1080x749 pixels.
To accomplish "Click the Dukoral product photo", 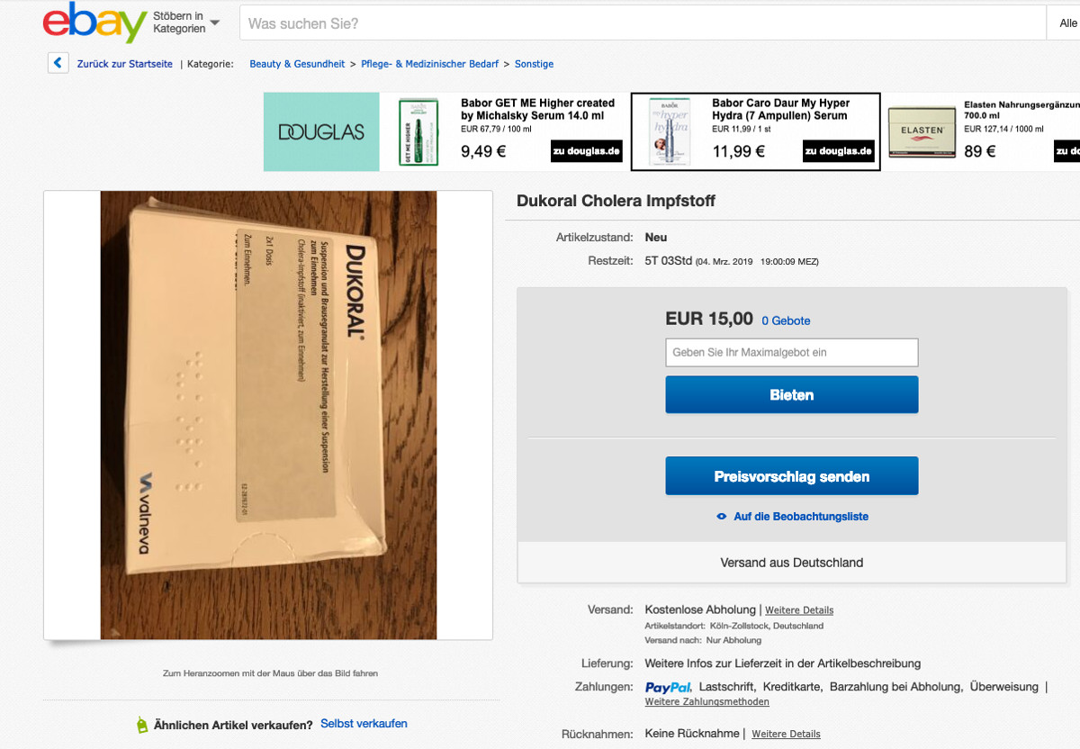I will (x=268, y=415).
